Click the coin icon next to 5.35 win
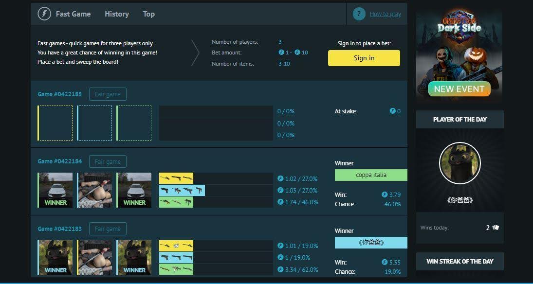 click(x=385, y=263)
